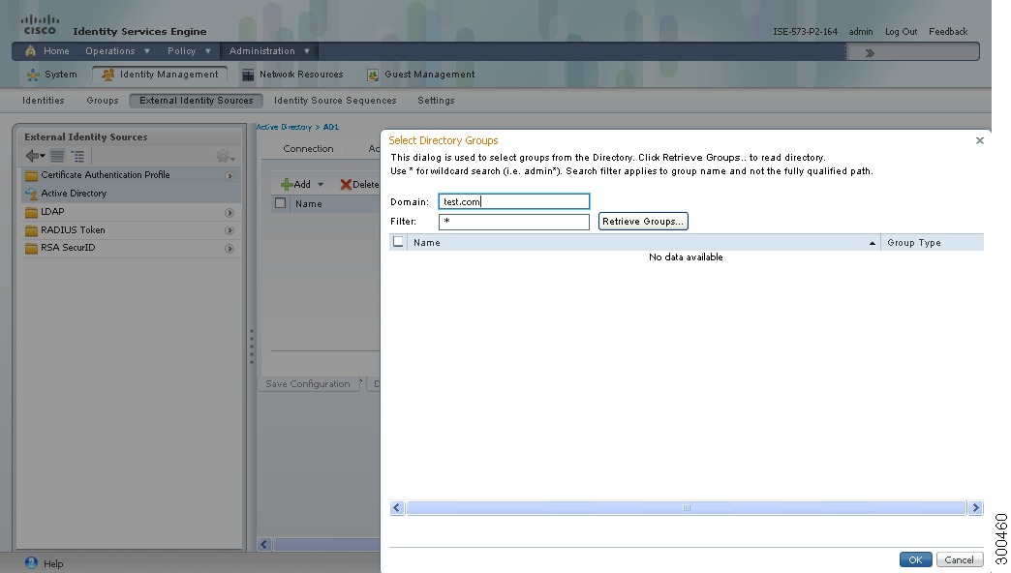Click the System icon

pos(33,75)
